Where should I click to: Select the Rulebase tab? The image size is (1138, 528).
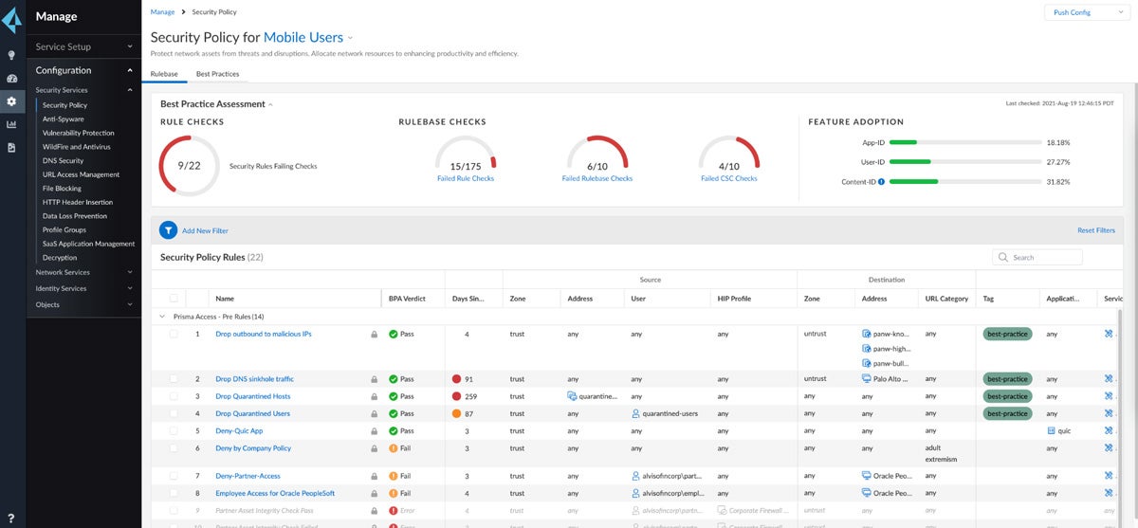(164, 74)
